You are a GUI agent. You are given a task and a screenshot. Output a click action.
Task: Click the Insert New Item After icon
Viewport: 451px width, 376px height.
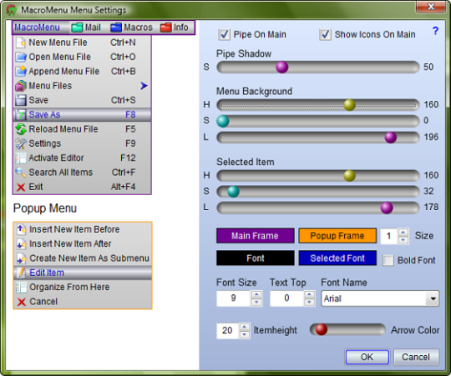click(x=21, y=244)
